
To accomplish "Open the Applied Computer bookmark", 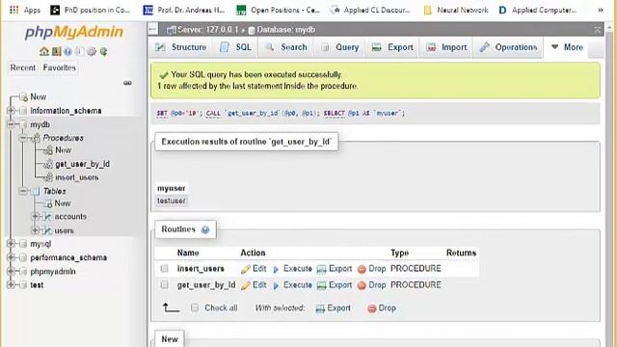I will coord(538,10).
